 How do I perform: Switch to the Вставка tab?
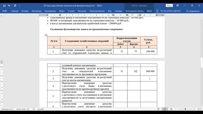tap(25, 11)
